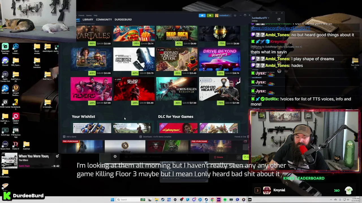Viewport: 362px width, 203px height.
Task: Open Lords of the Fallen tile
Action: click(177, 91)
